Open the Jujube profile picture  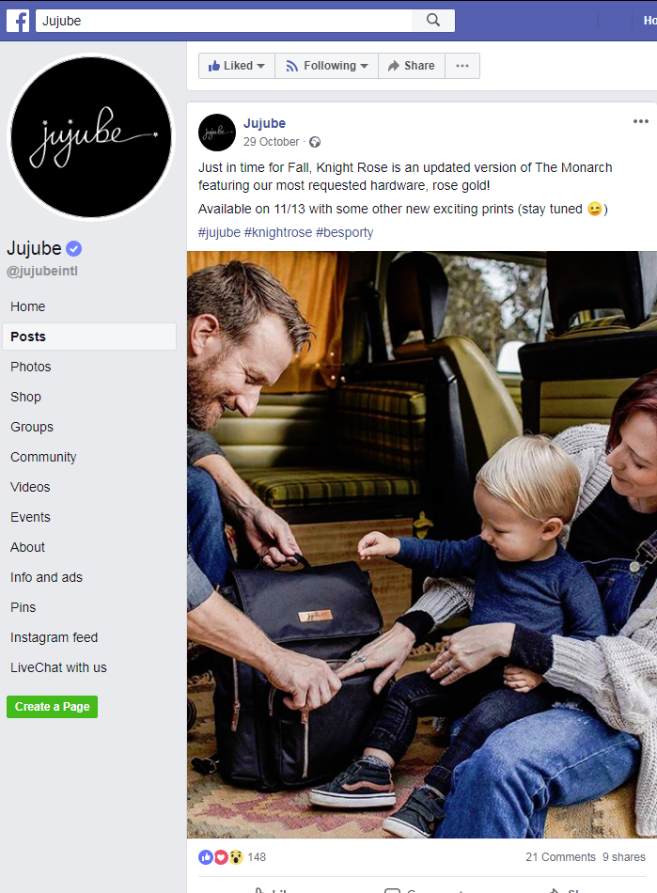click(91, 136)
